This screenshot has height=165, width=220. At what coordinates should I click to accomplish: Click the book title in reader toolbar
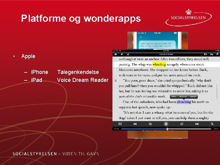(166, 54)
